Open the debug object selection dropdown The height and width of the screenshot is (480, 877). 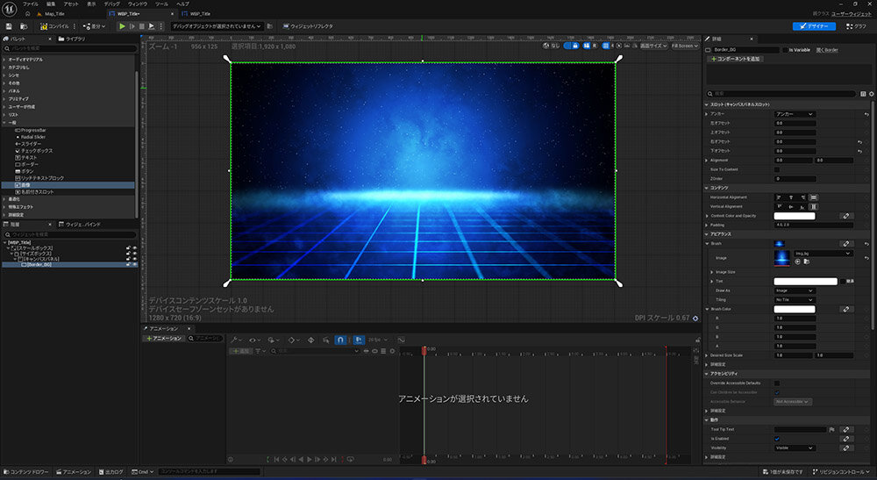pyautogui.click(x=216, y=26)
